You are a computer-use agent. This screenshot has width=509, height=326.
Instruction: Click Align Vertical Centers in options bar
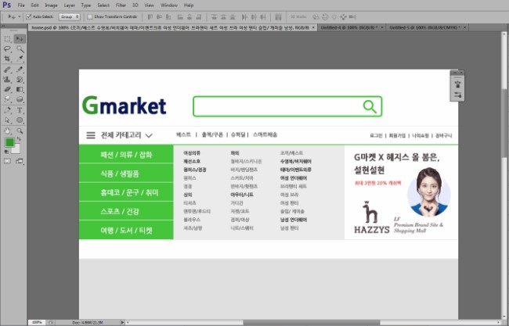tap(160, 16)
